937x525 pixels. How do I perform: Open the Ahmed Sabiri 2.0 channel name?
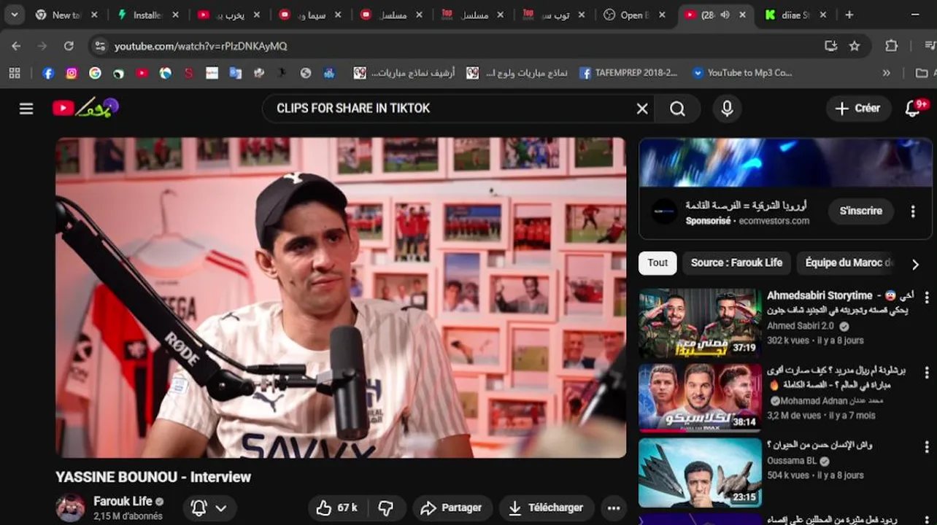point(801,327)
